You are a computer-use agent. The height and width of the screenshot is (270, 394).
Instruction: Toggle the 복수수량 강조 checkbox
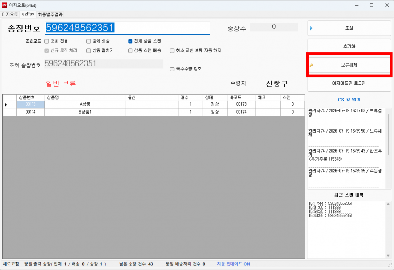pyautogui.click(x=172, y=69)
